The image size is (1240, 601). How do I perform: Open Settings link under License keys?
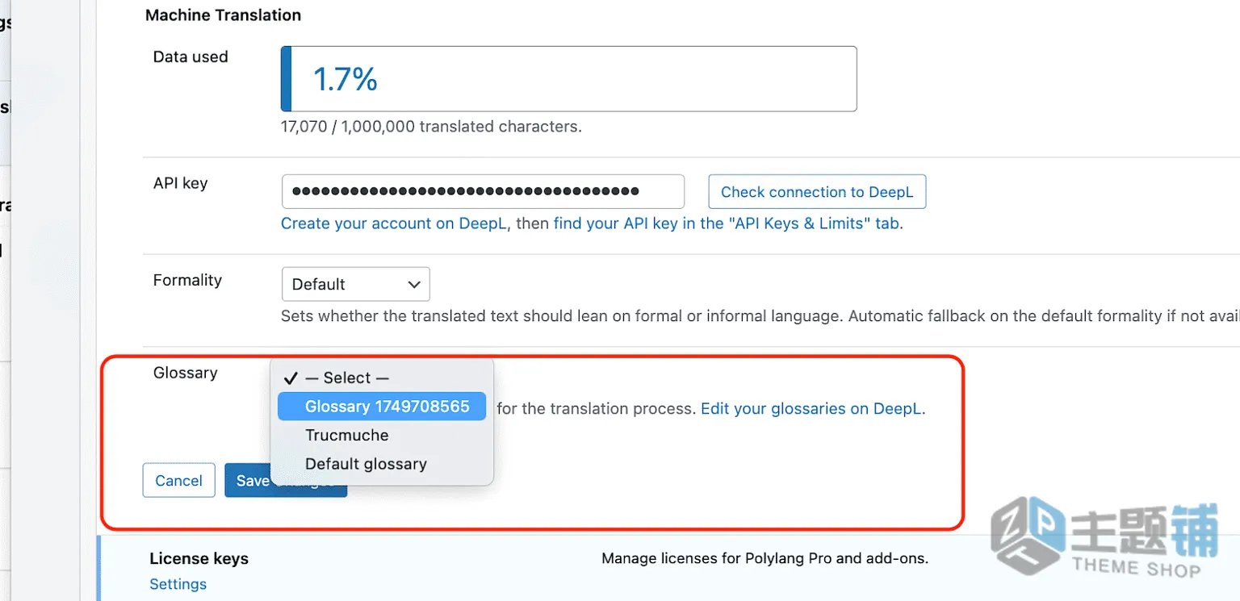[x=178, y=584]
